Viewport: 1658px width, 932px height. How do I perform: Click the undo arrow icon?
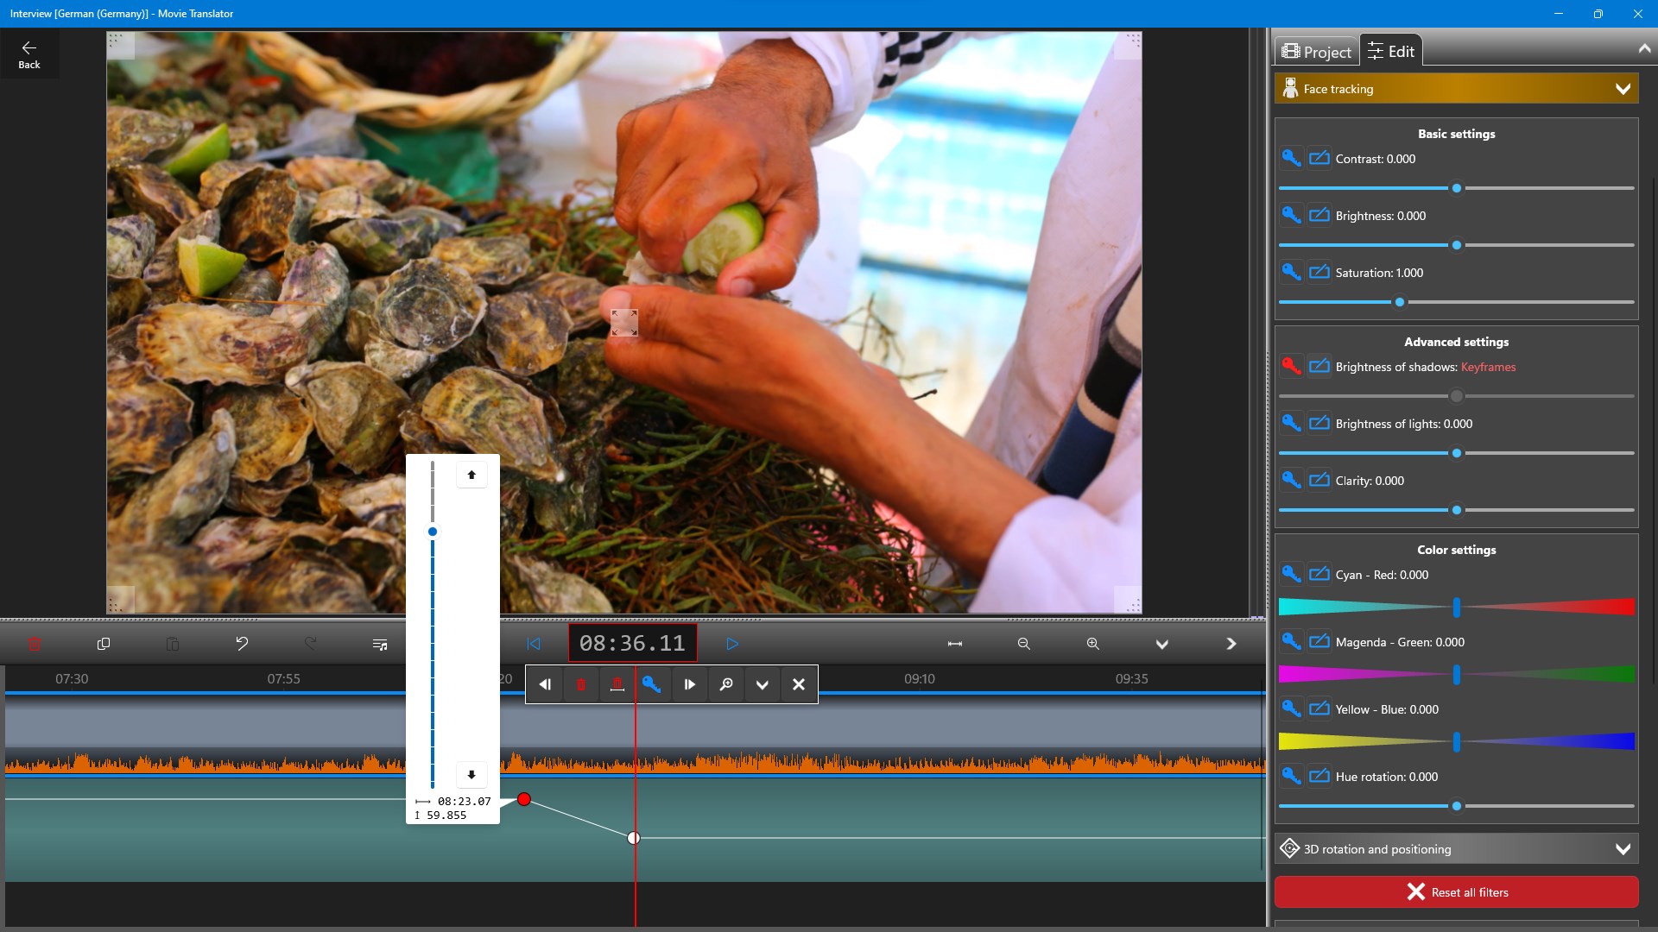point(242,644)
